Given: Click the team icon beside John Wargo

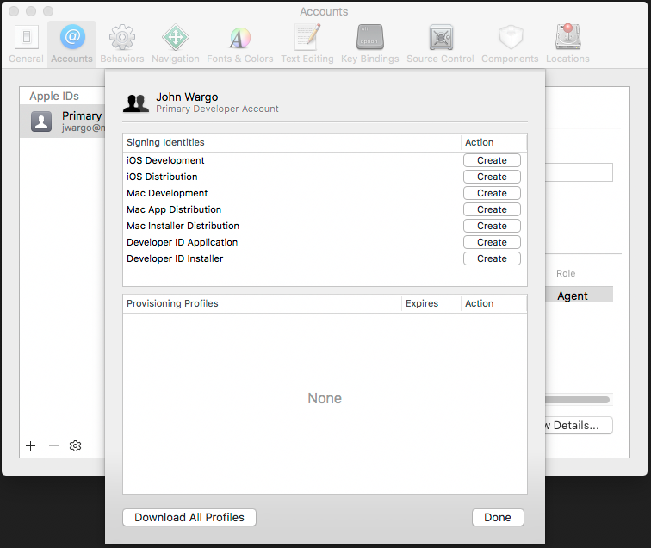Looking at the screenshot, I should (x=136, y=103).
